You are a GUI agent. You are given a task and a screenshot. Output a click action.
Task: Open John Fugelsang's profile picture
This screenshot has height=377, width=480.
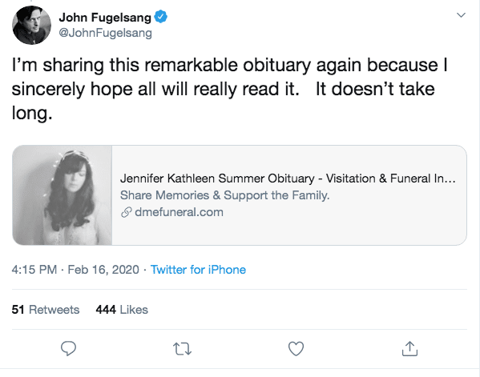tap(31, 25)
